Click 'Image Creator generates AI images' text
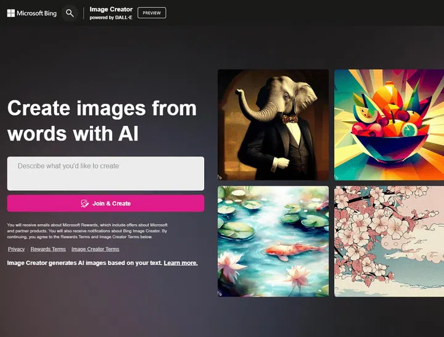This screenshot has width=444, height=337. [x=84, y=263]
